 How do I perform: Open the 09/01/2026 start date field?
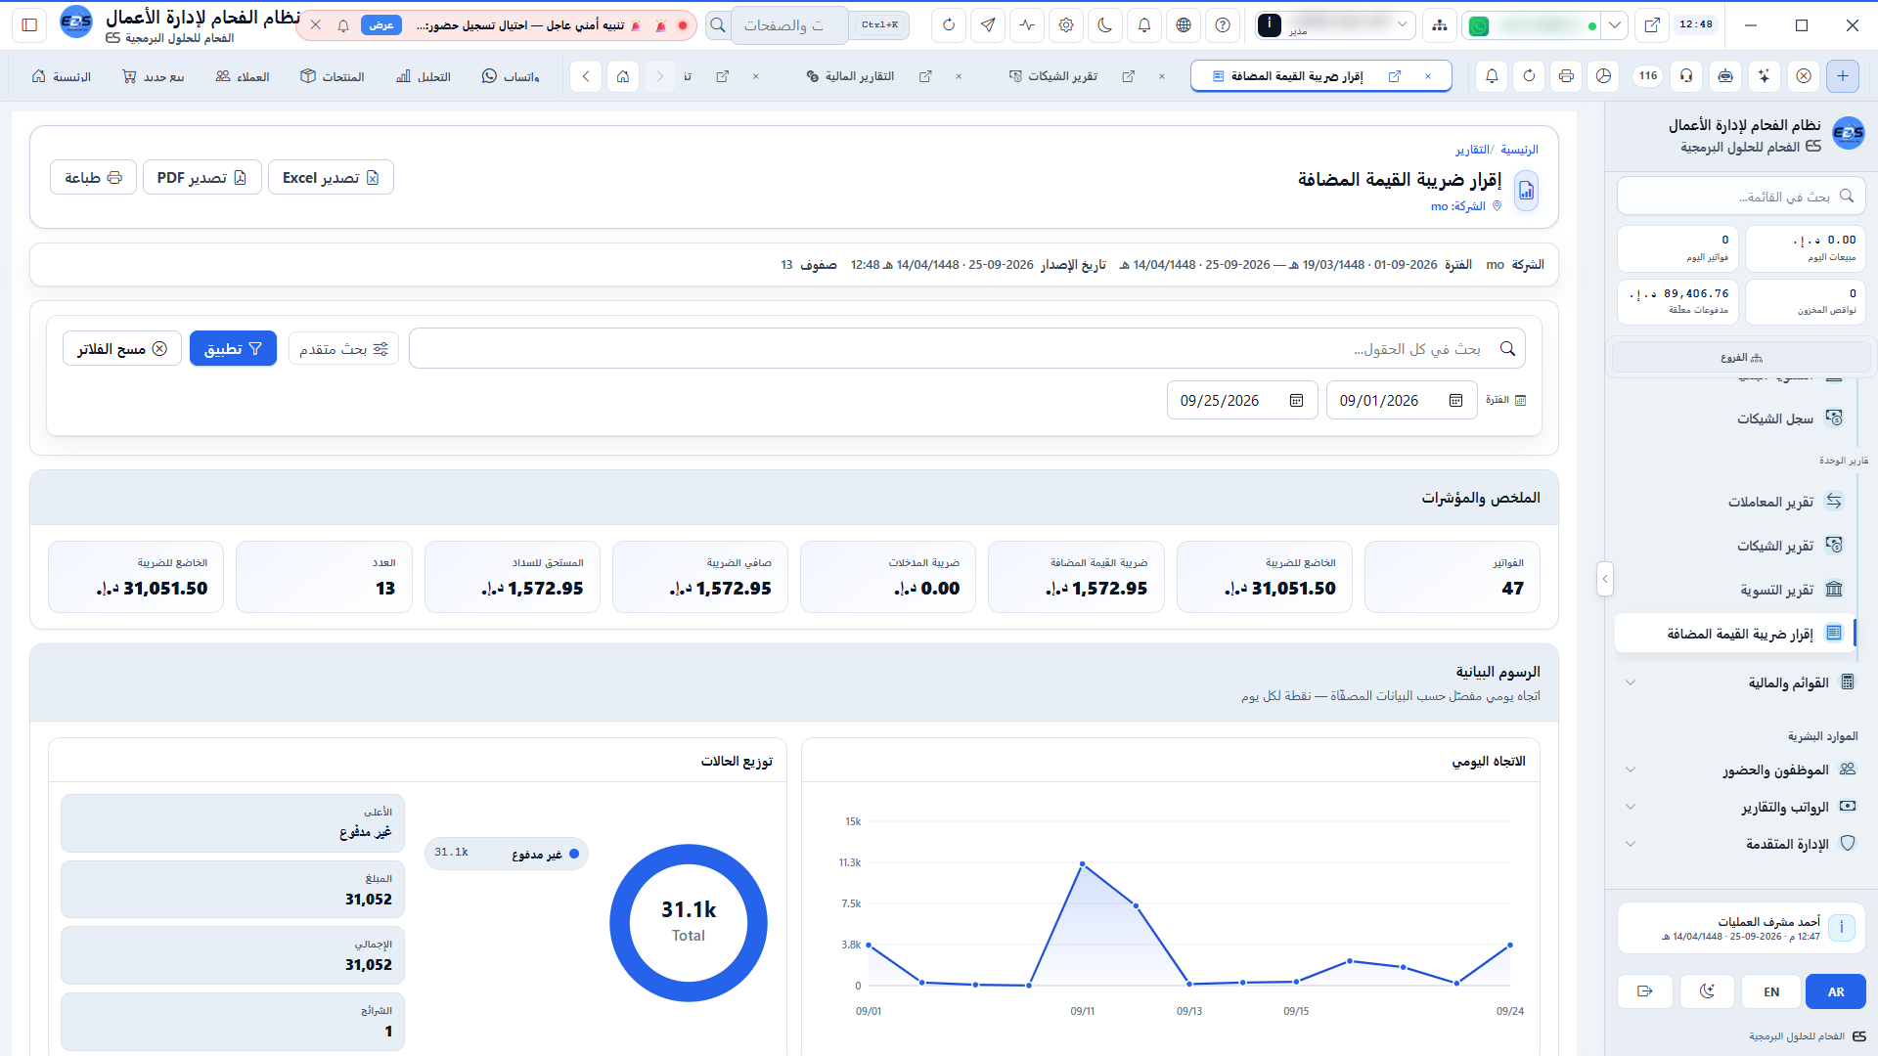tap(1401, 401)
